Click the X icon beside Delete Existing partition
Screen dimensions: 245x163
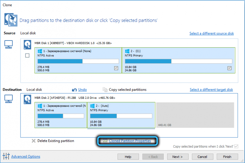pos(33,141)
